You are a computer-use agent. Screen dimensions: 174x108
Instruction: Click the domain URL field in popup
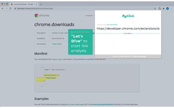click(x=128, y=29)
